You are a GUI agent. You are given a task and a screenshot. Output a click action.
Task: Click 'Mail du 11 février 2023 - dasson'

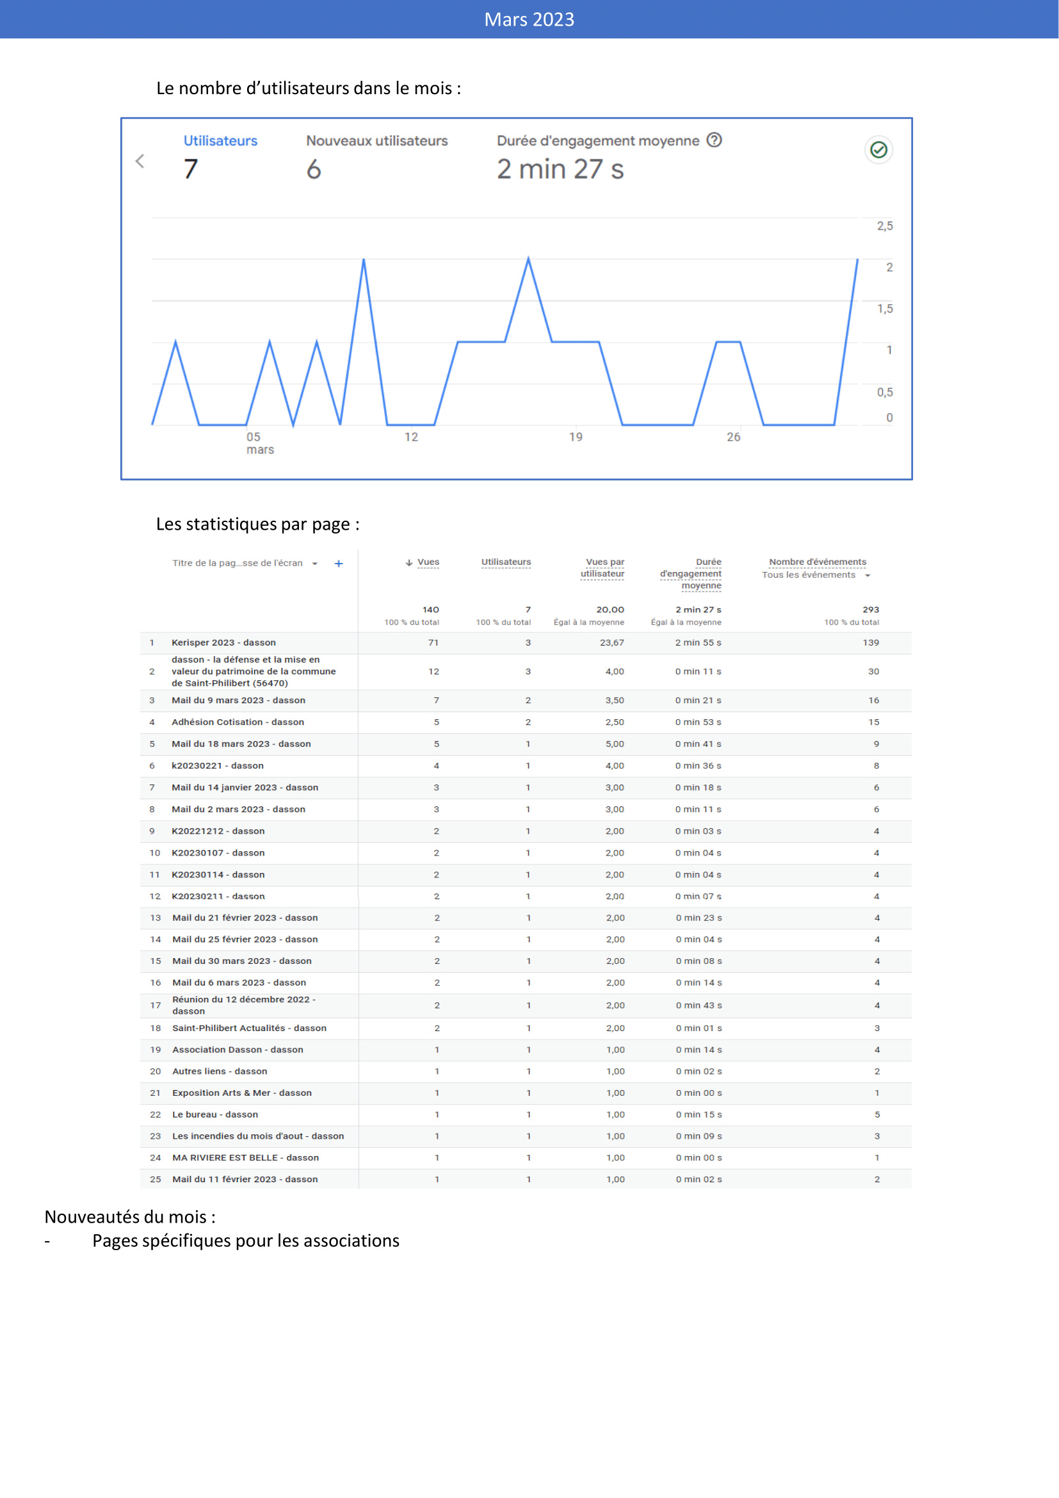click(x=245, y=1180)
